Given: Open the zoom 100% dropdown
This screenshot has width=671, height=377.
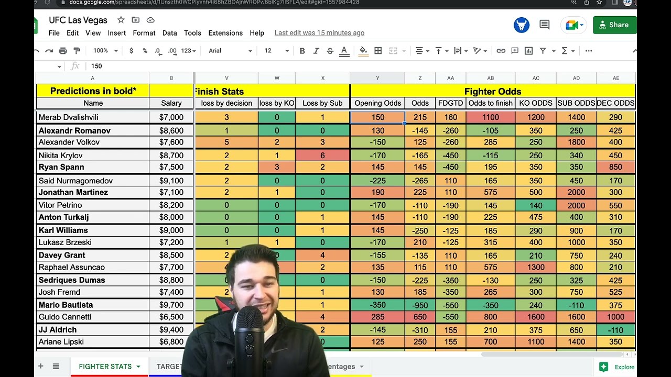Looking at the screenshot, I should click(105, 51).
